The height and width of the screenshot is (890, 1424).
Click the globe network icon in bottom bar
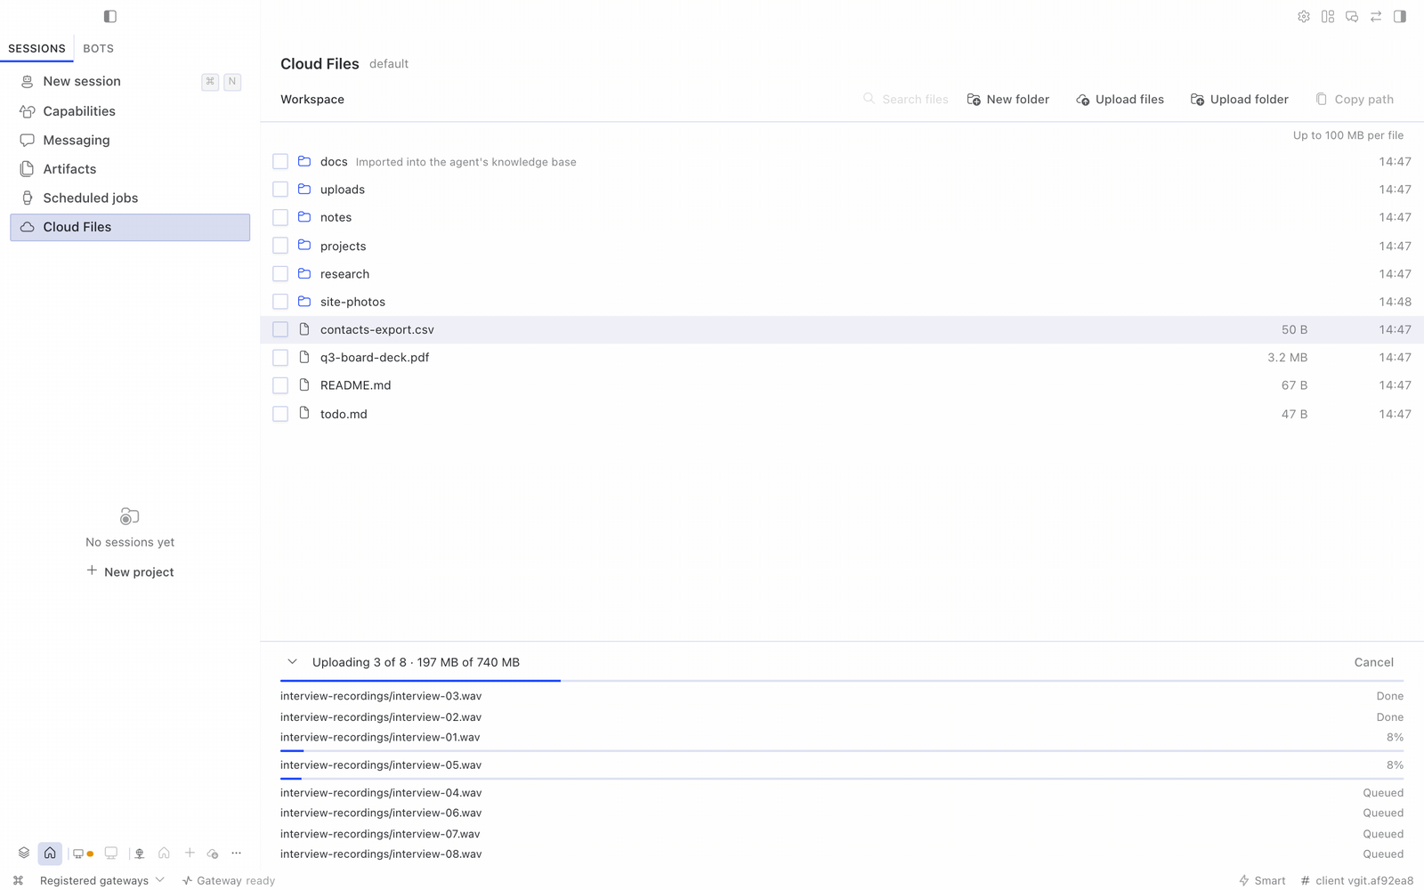pos(140,853)
